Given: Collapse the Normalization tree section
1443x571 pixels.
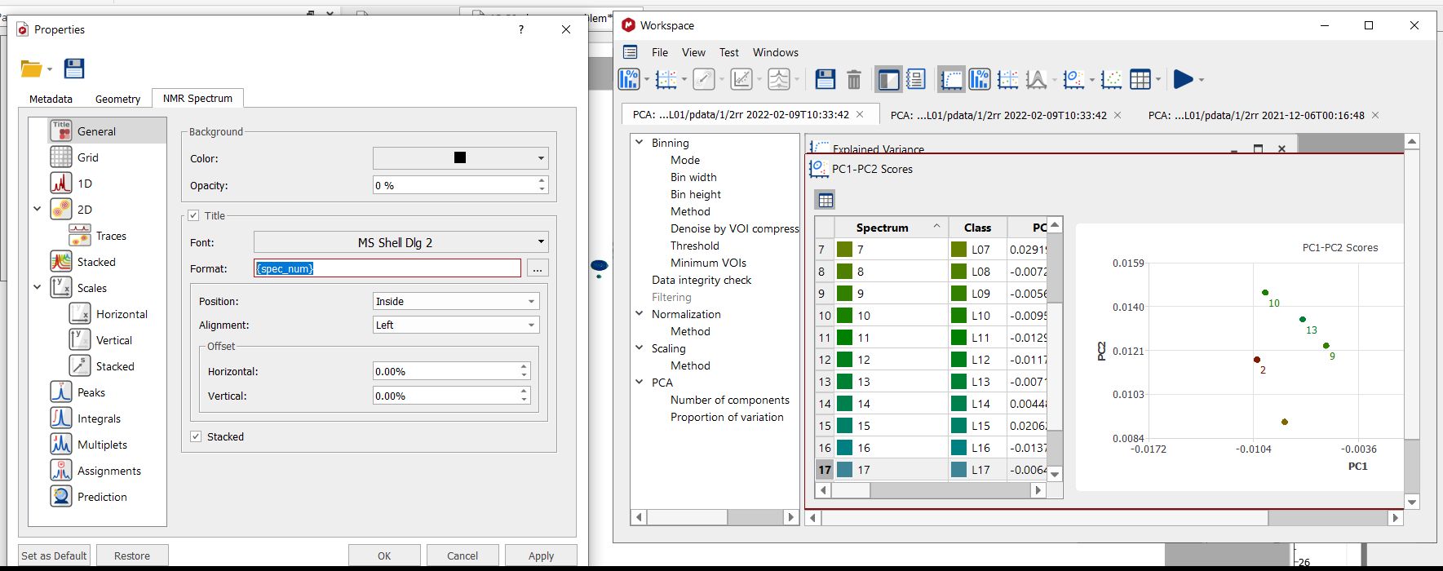Looking at the screenshot, I should [x=640, y=313].
